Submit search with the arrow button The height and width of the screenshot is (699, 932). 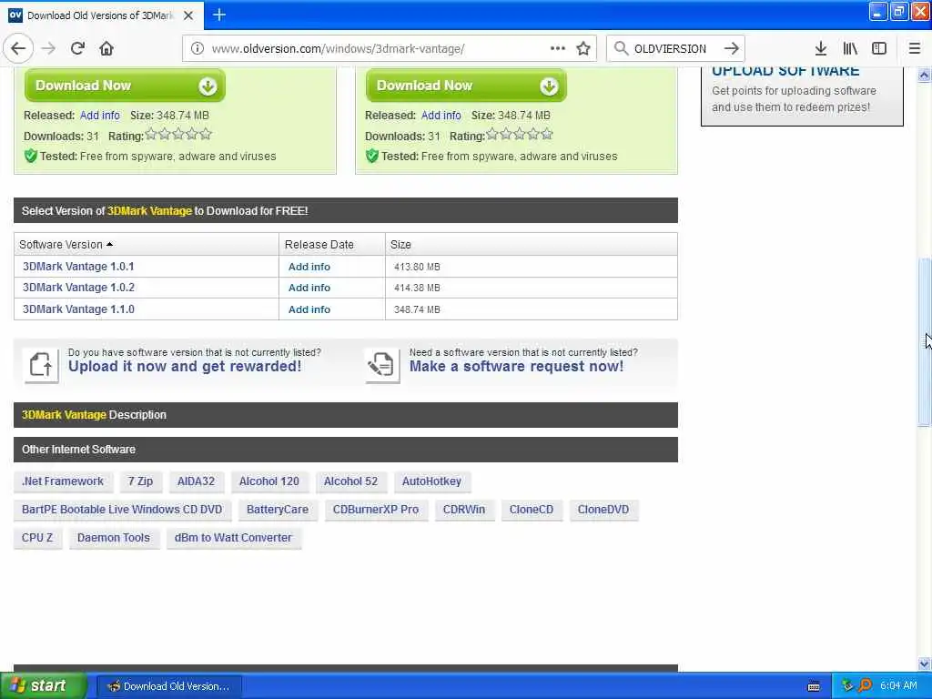pyautogui.click(x=732, y=48)
